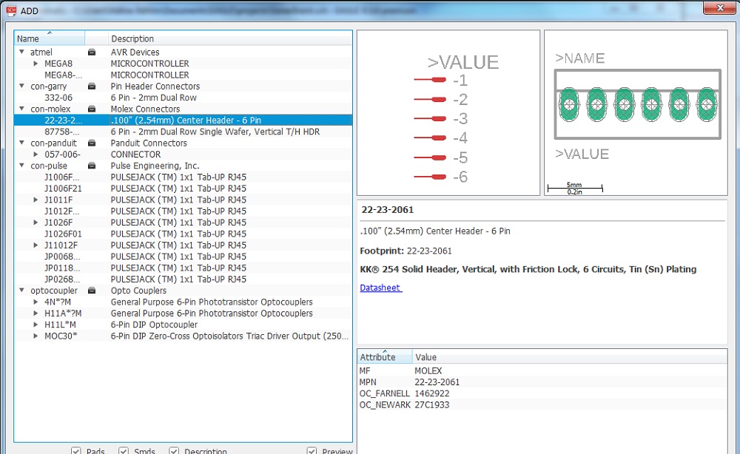The height and width of the screenshot is (454, 740).
Task: Toggle the Preview checkbox
Action: (312, 451)
